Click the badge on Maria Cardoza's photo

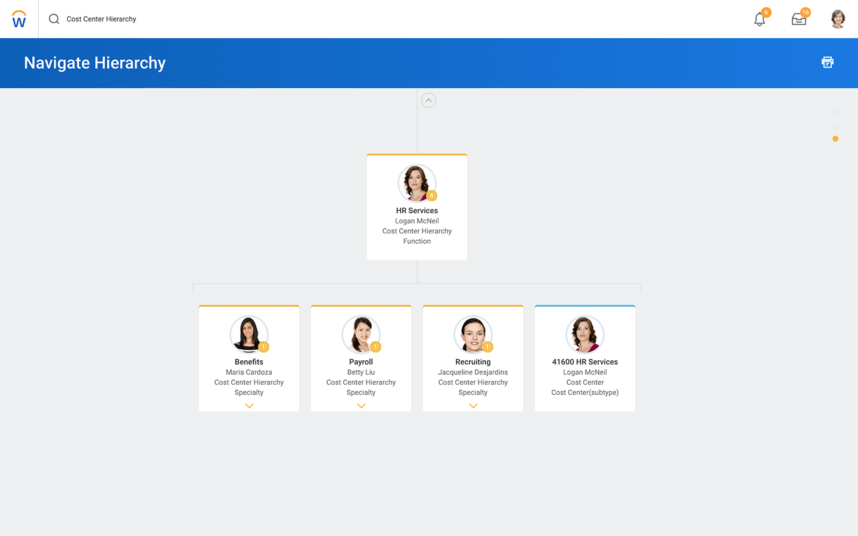click(263, 347)
